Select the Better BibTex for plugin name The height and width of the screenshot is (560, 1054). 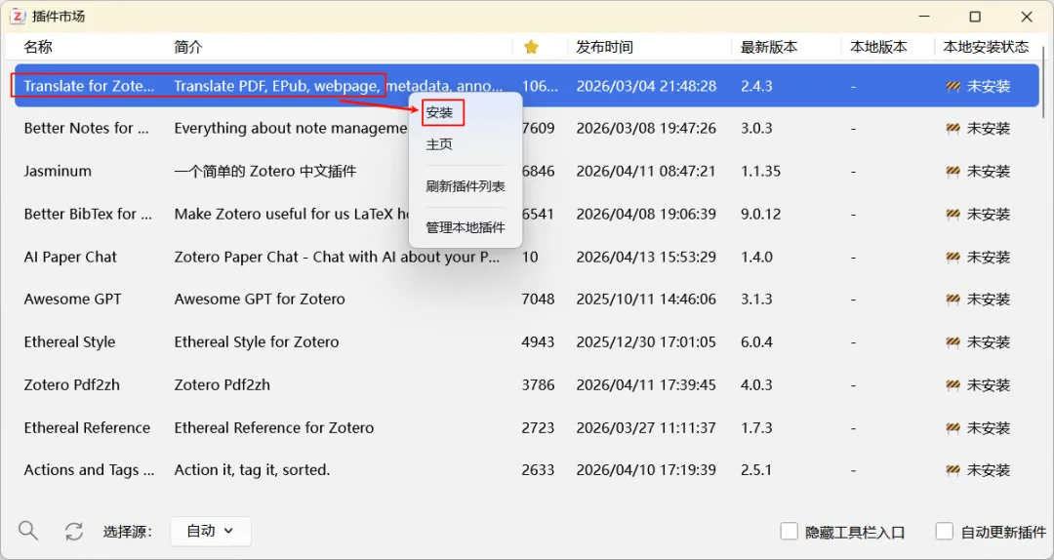[x=88, y=215]
